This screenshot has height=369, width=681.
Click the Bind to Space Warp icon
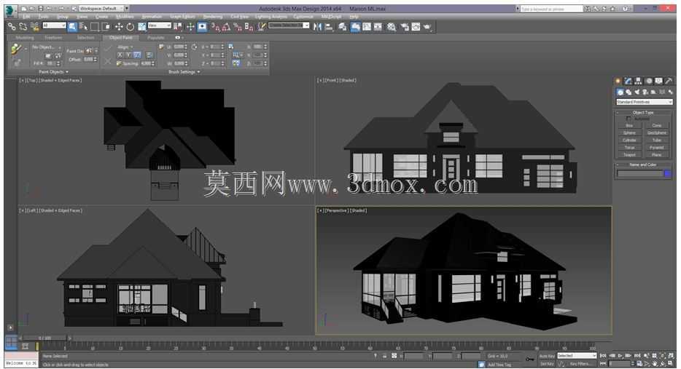(x=34, y=27)
